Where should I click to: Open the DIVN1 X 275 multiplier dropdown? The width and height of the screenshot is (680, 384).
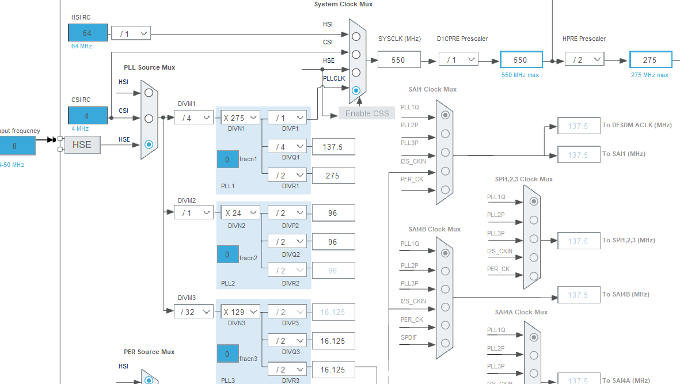coord(240,117)
